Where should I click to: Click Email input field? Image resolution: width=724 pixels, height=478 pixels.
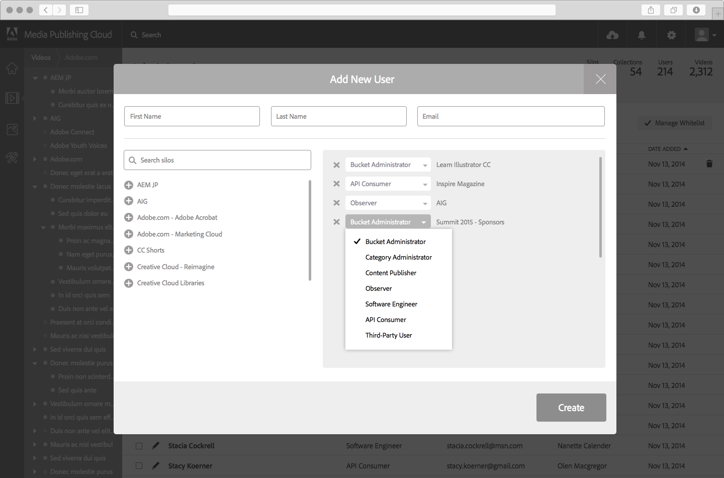point(511,116)
